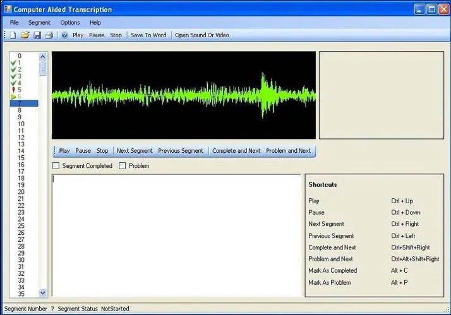This screenshot has width=451, height=315.
Task: Click Play below the waveform
Action: pos(64,151)
